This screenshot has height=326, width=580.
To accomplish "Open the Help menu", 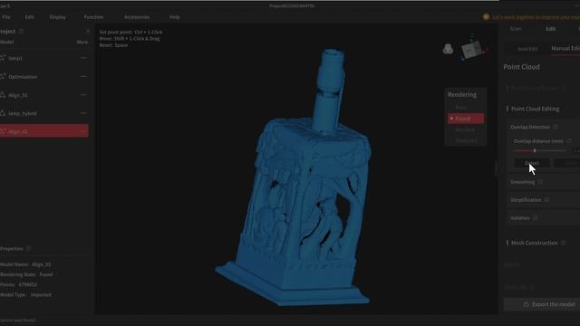I will [x=174, y=17].
